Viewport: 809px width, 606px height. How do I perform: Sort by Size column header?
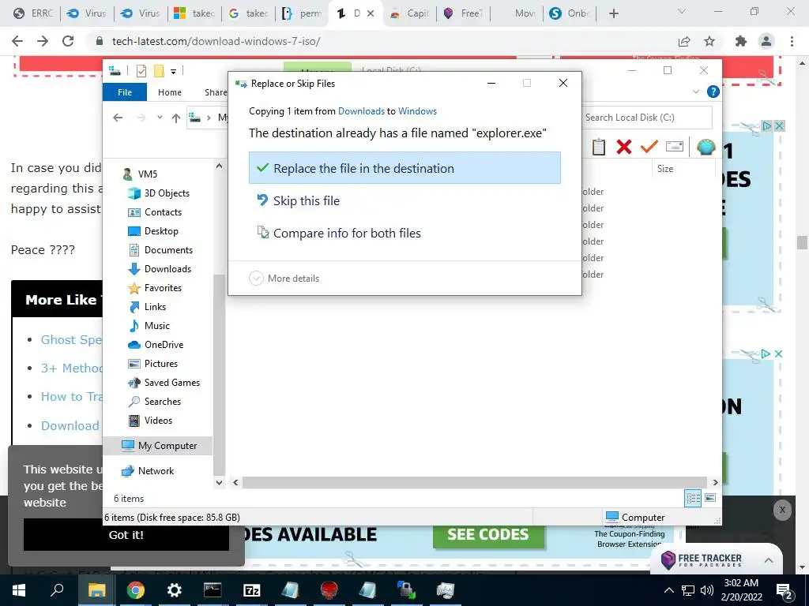tap(665, 169)
